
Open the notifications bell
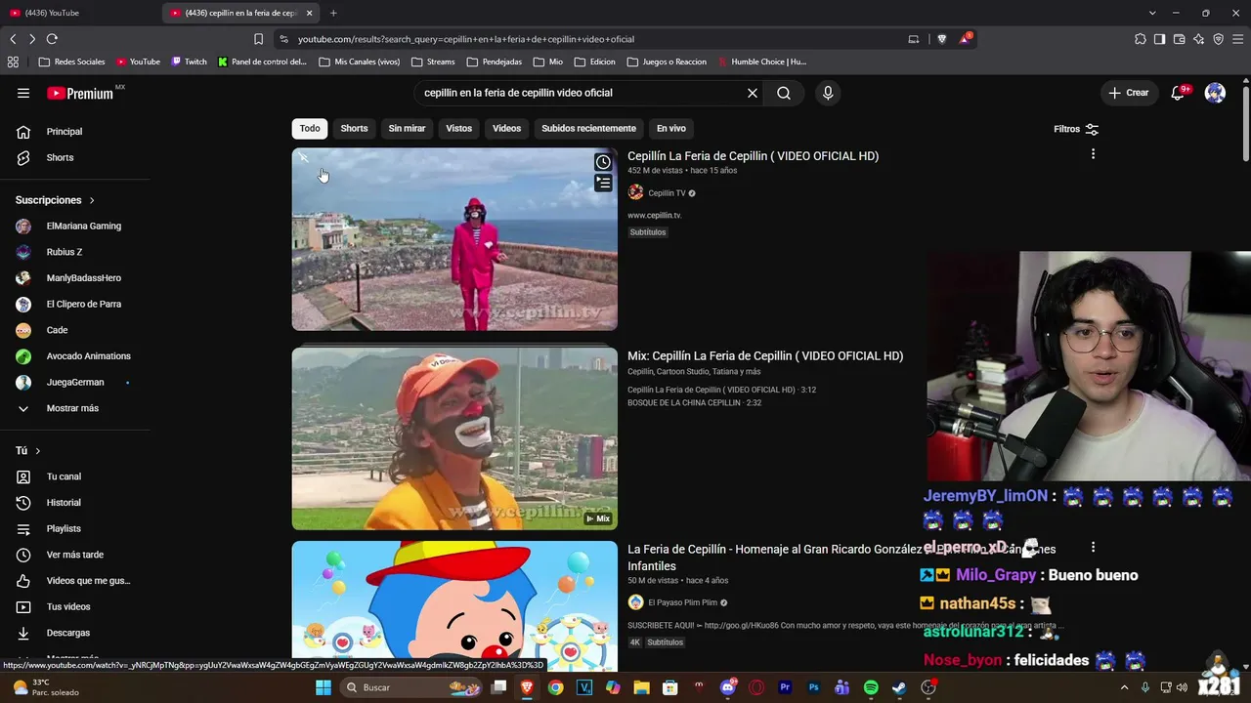coord(1179,93)
